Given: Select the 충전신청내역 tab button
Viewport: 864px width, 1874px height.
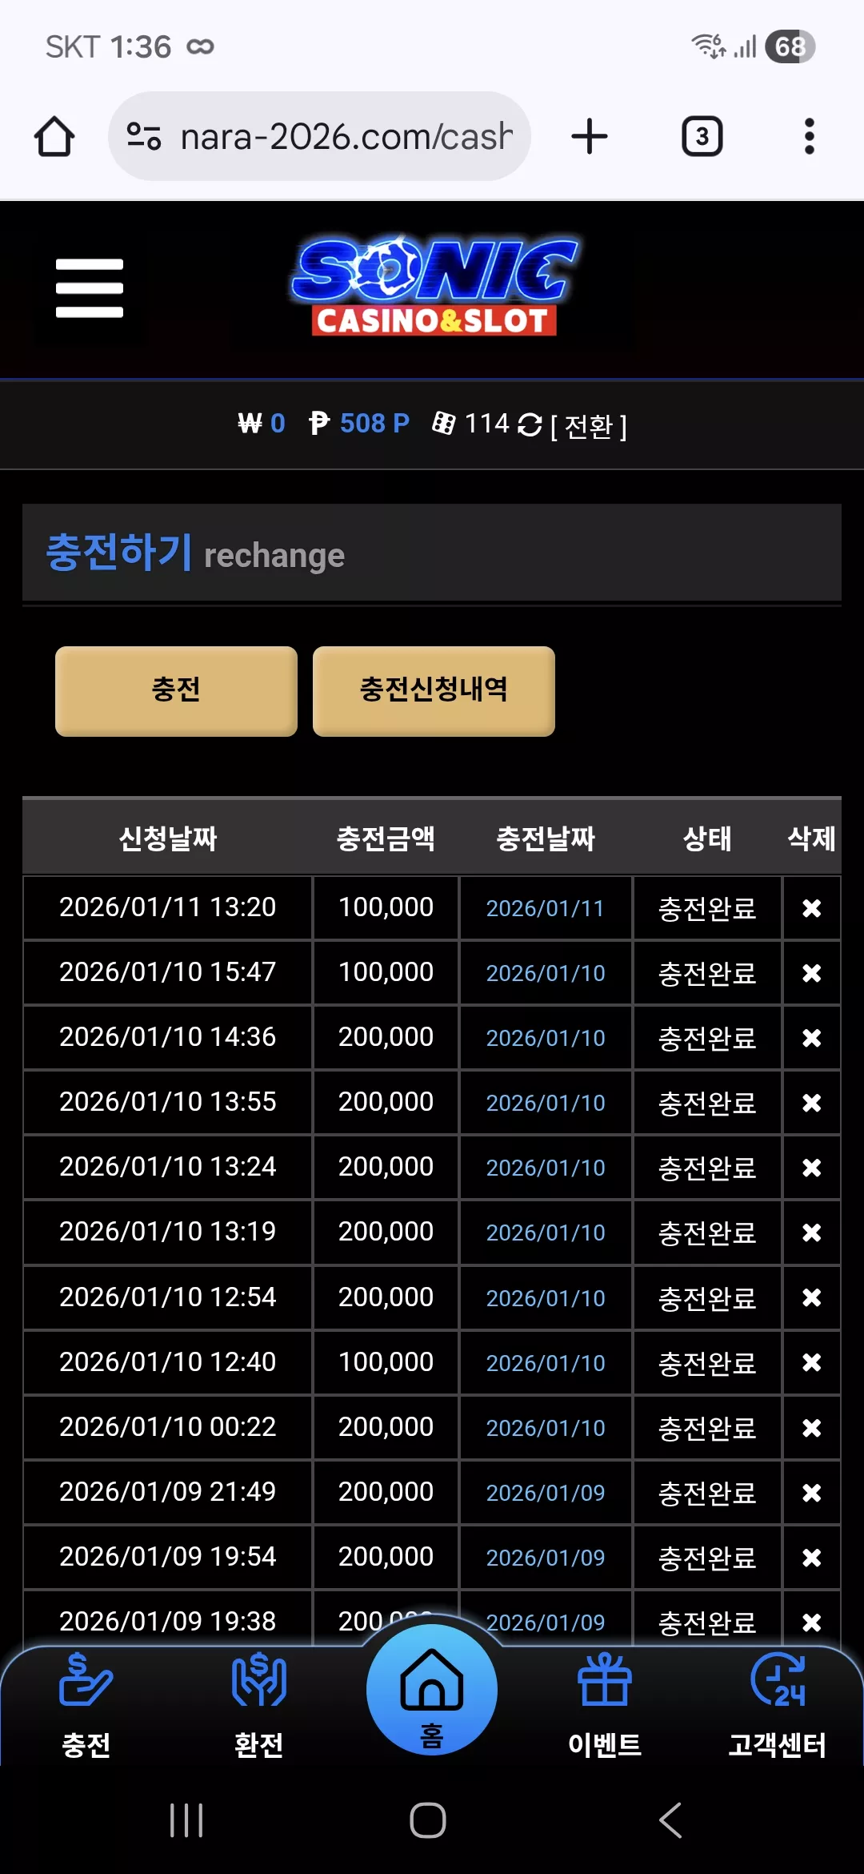Looking at the screenshot, I should click(434, 691).
